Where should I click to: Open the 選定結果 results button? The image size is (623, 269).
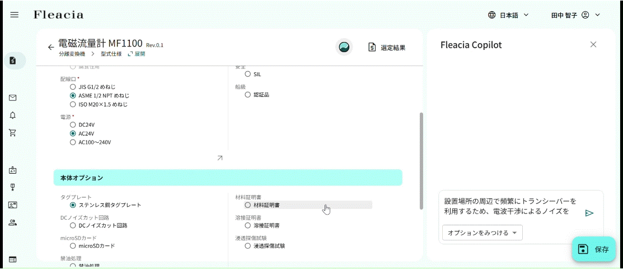click(387, 48)
